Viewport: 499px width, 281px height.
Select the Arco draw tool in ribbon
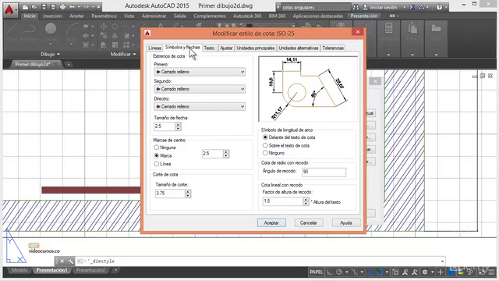(x=72, y=33)
